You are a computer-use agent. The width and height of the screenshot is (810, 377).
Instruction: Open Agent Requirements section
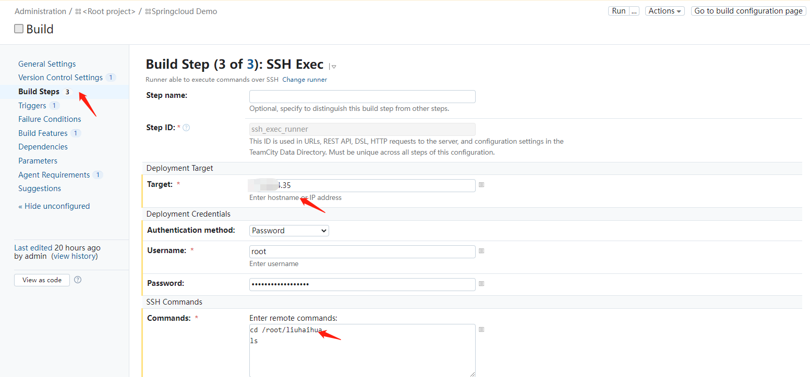click(54, 175)
